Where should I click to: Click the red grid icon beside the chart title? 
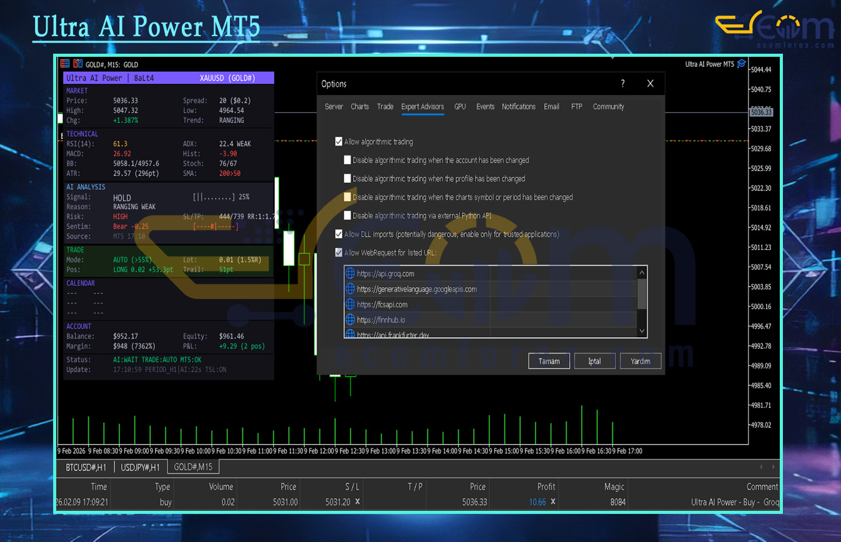tap(65, 64)
